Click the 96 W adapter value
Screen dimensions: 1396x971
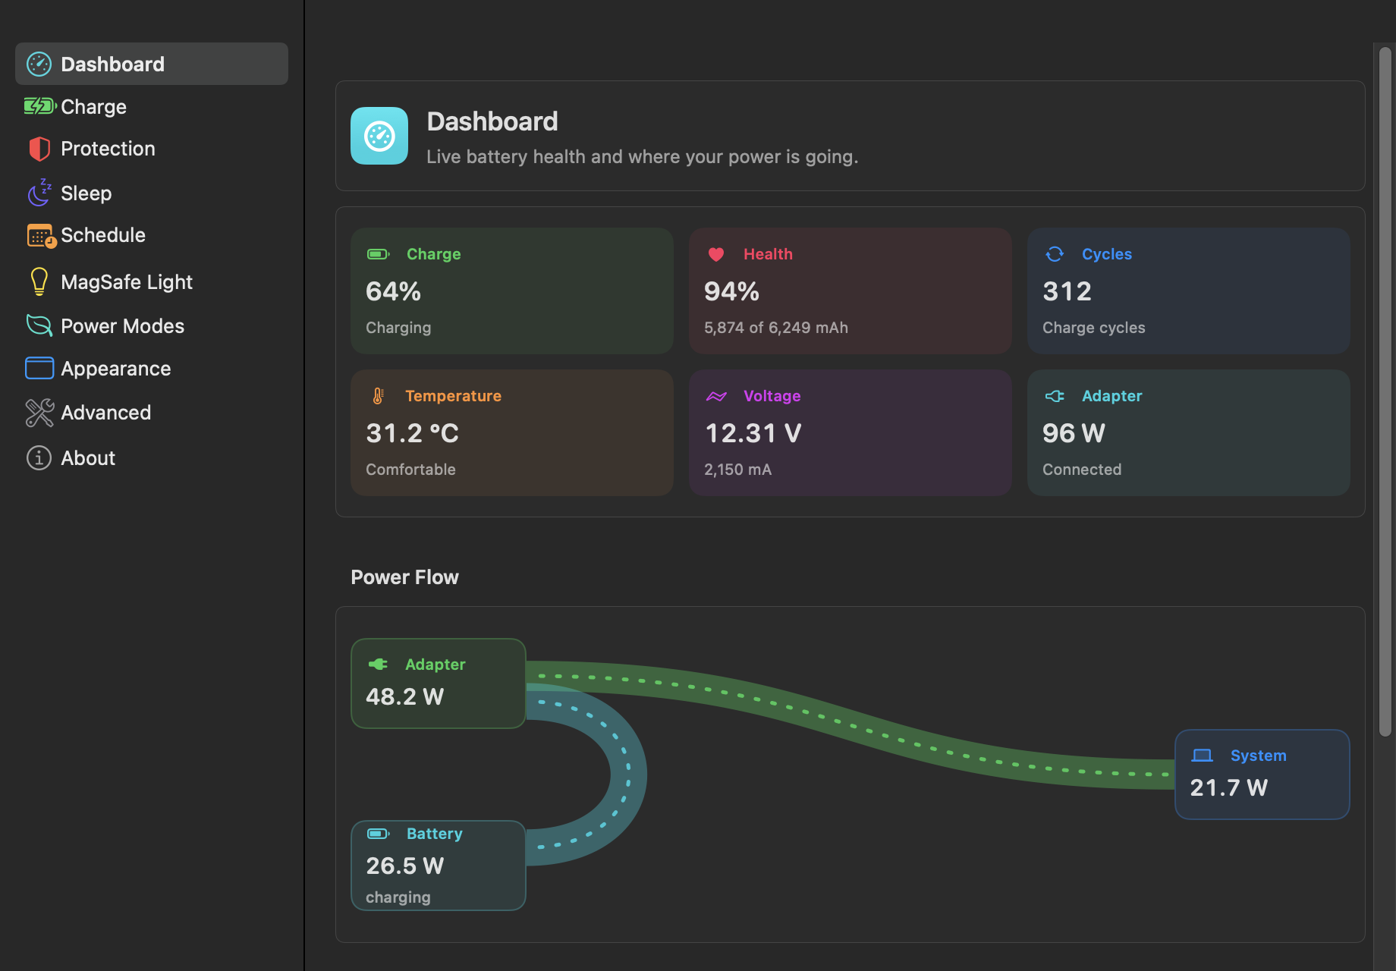tap(1074, 433)
